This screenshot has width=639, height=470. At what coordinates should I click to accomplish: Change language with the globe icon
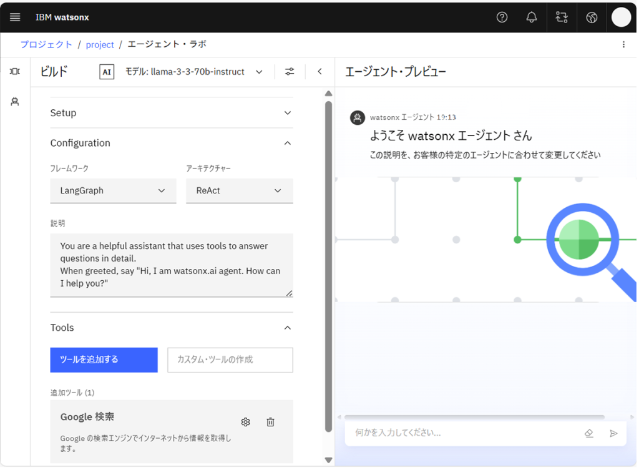[x=591, y=17]
